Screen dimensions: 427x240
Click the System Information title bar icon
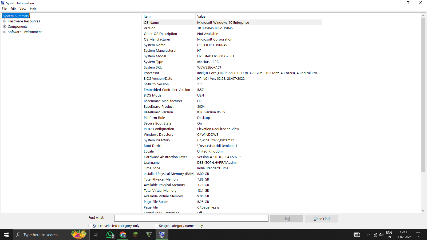[x=3, y=3]
